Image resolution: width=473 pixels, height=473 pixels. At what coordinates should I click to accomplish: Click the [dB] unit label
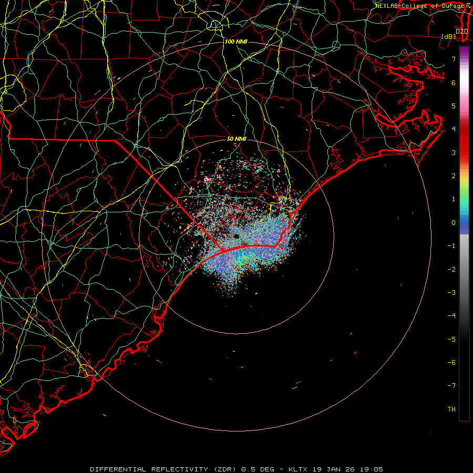click(449, 36)
